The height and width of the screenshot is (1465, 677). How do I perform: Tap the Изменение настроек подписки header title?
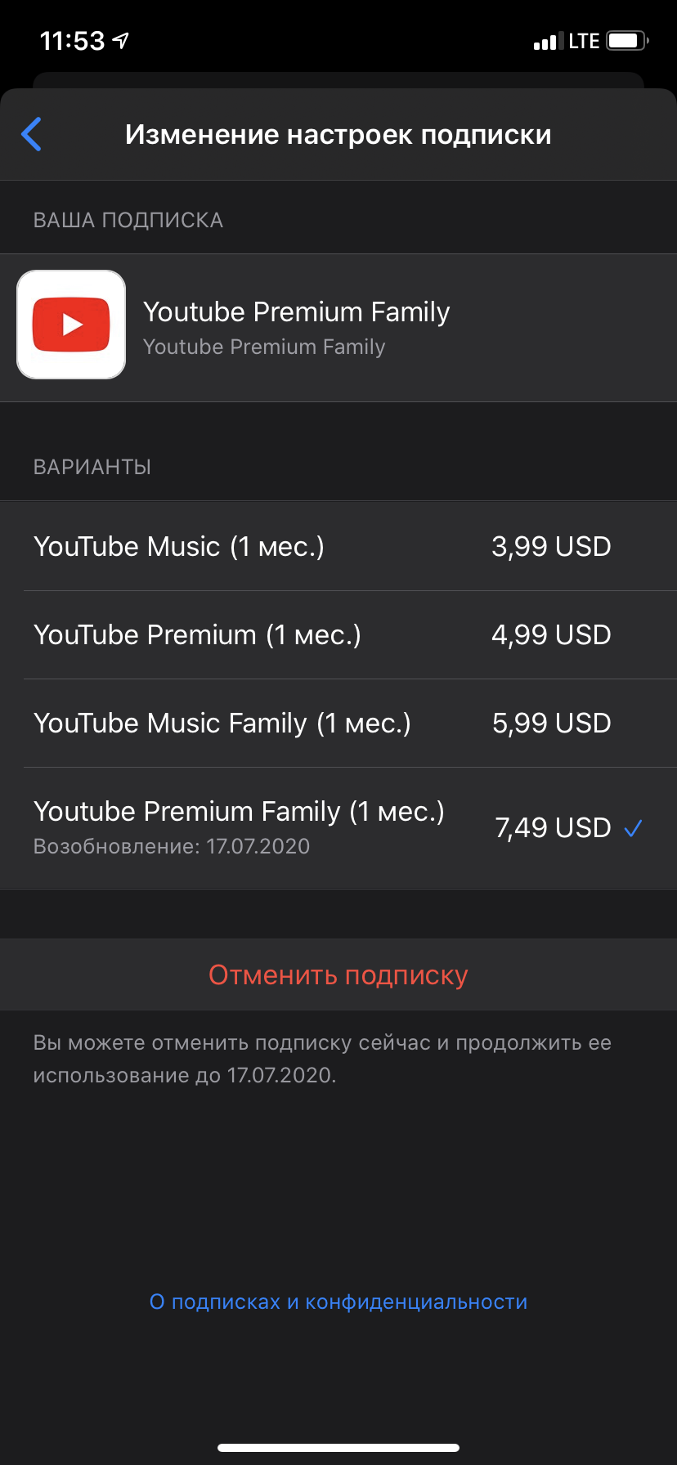click(338, 135)
